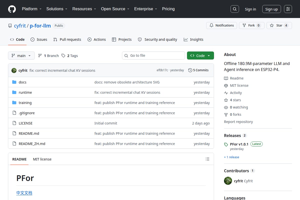
Task: Star the repository
Action: [x=279, y=25]
